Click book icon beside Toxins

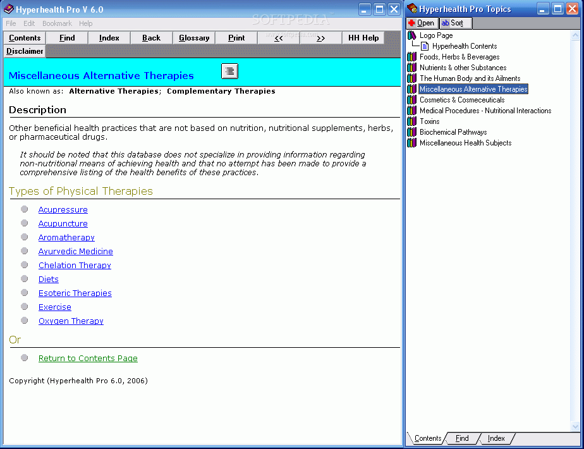(x=411, y=121)
